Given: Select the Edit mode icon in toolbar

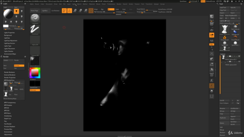Looking at the screenshot, I should coord(64,11).
